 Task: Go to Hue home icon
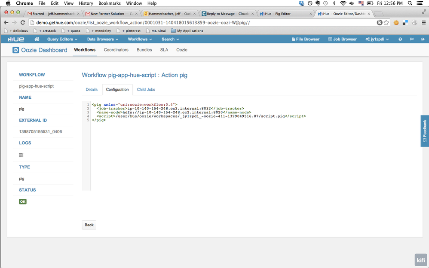(37, 39)
